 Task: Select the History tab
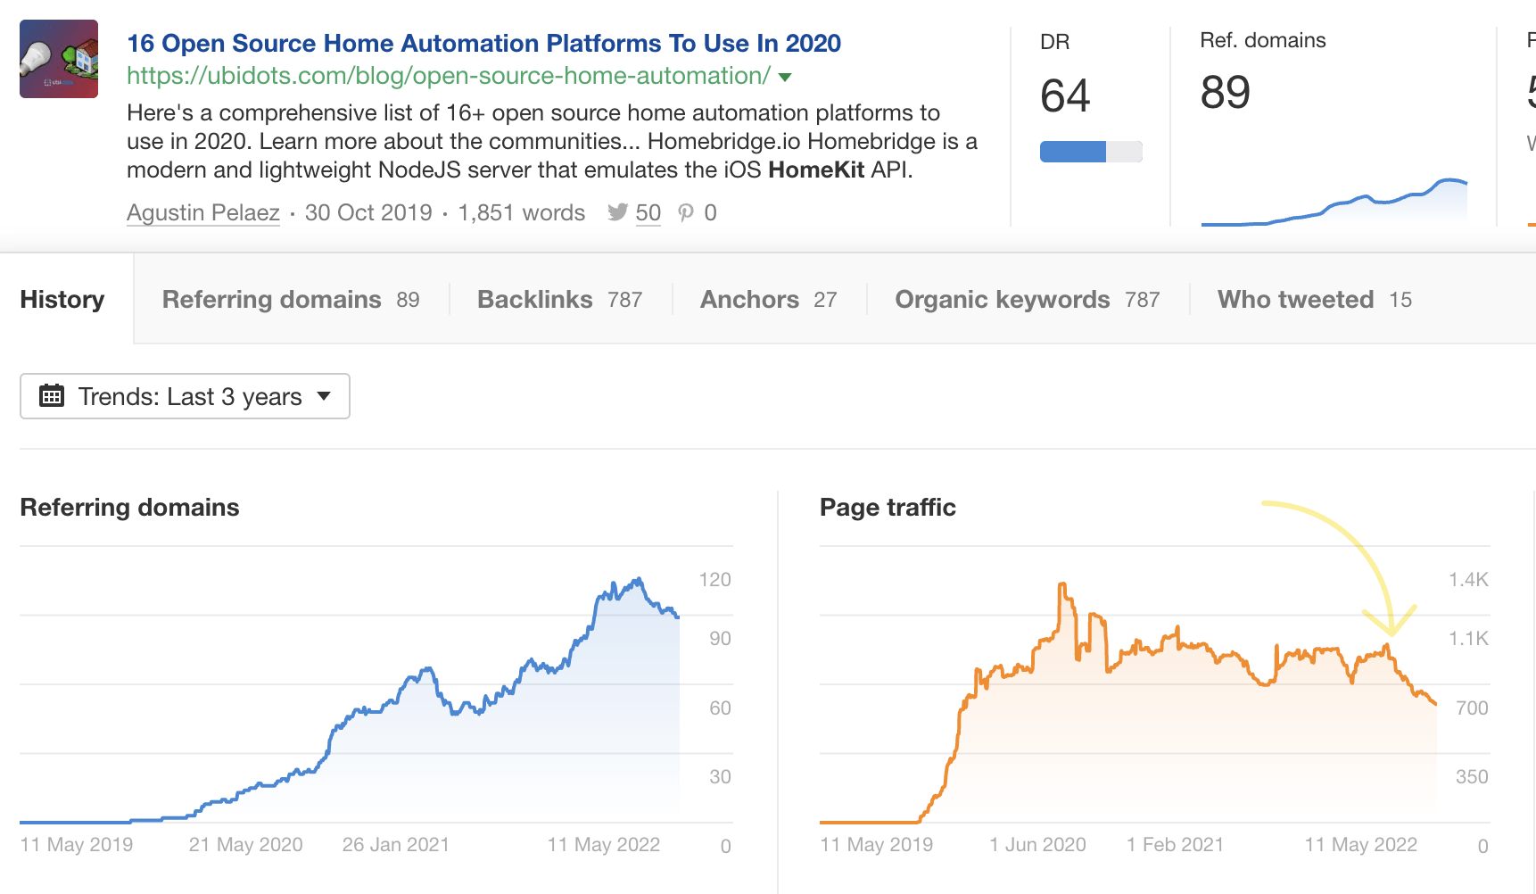(x=62, y=299)
